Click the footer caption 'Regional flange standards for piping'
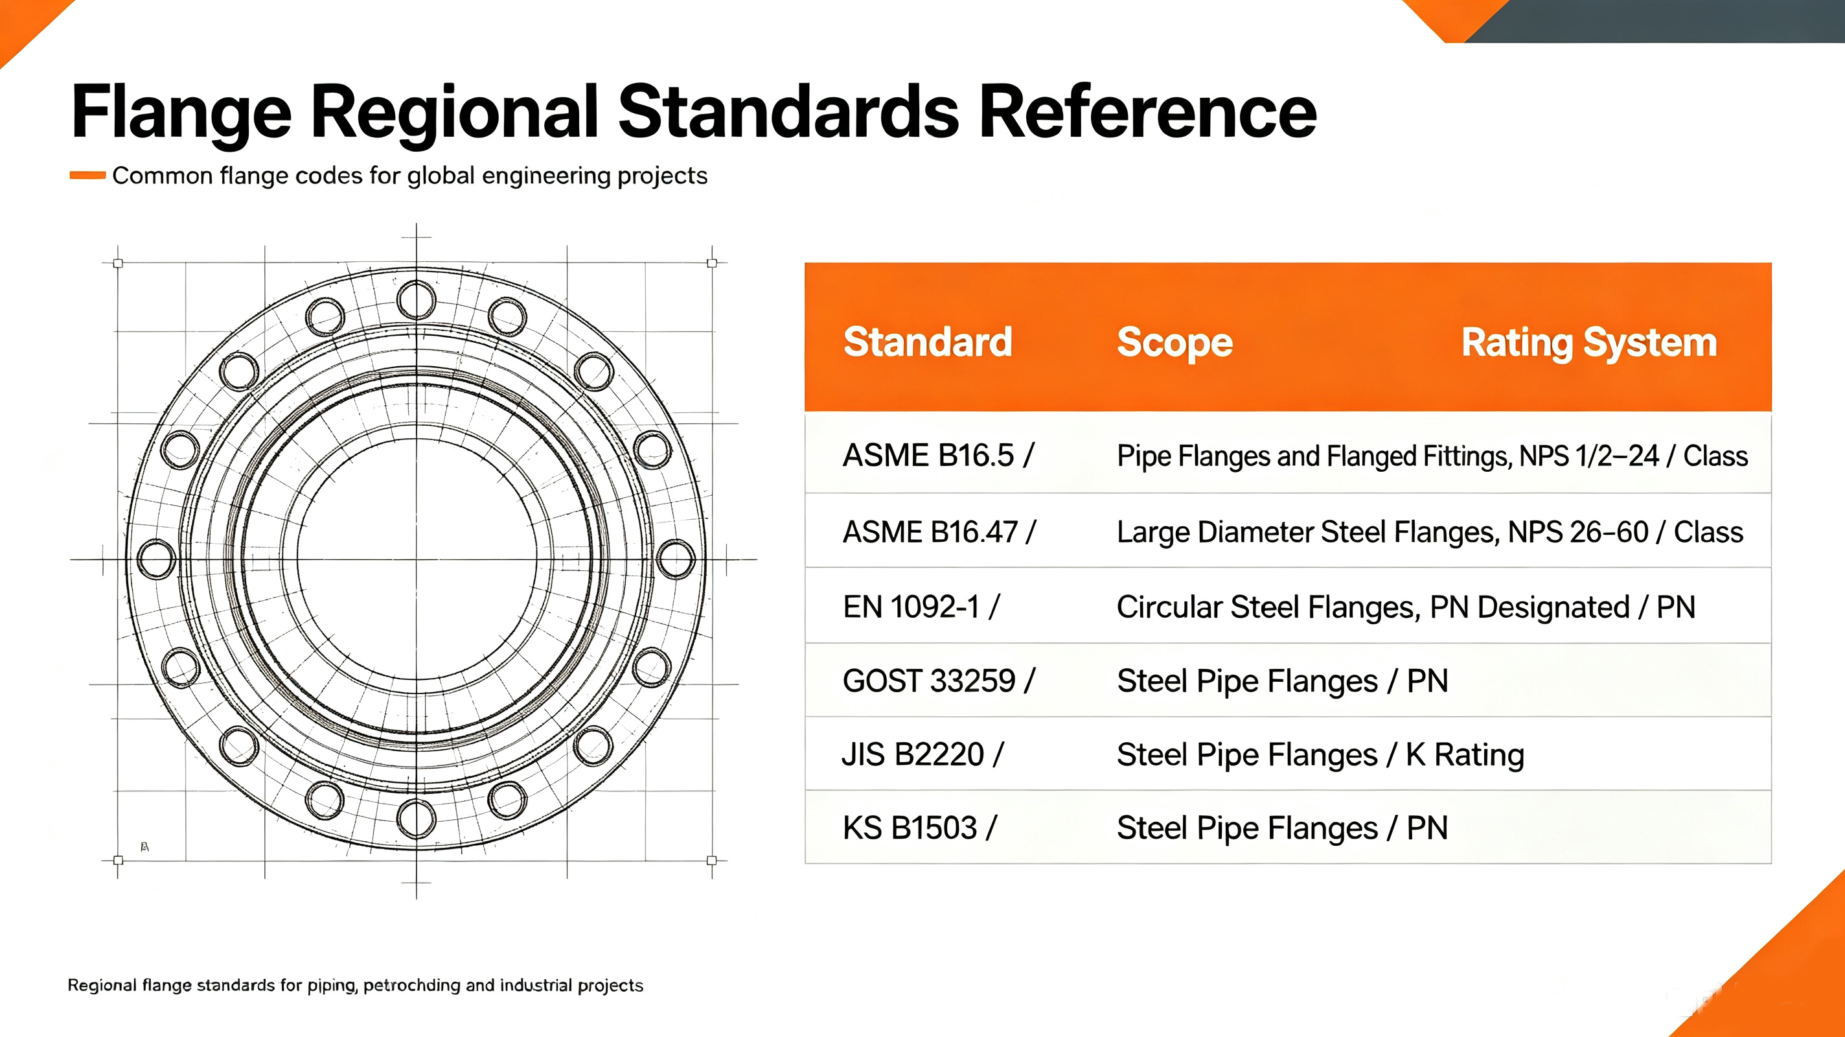 [211, 985]
